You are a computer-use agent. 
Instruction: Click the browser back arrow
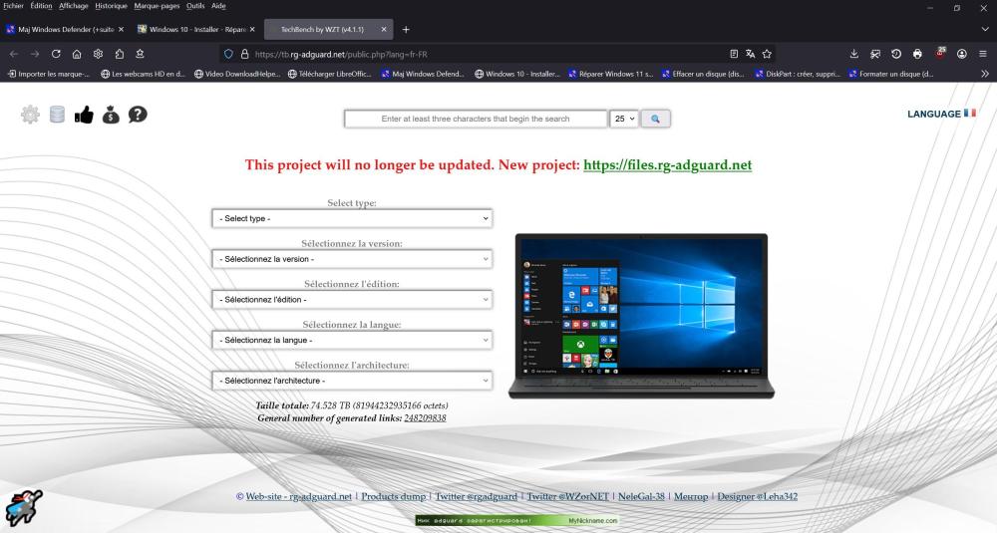14,54
